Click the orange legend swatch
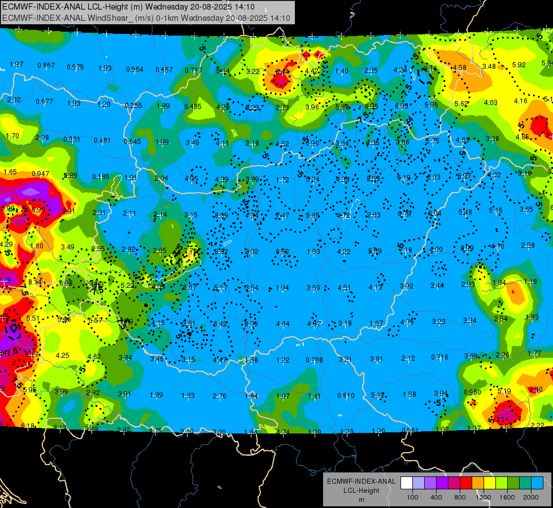This screenshot has height=508, width=553. click(x=477, y=483)
